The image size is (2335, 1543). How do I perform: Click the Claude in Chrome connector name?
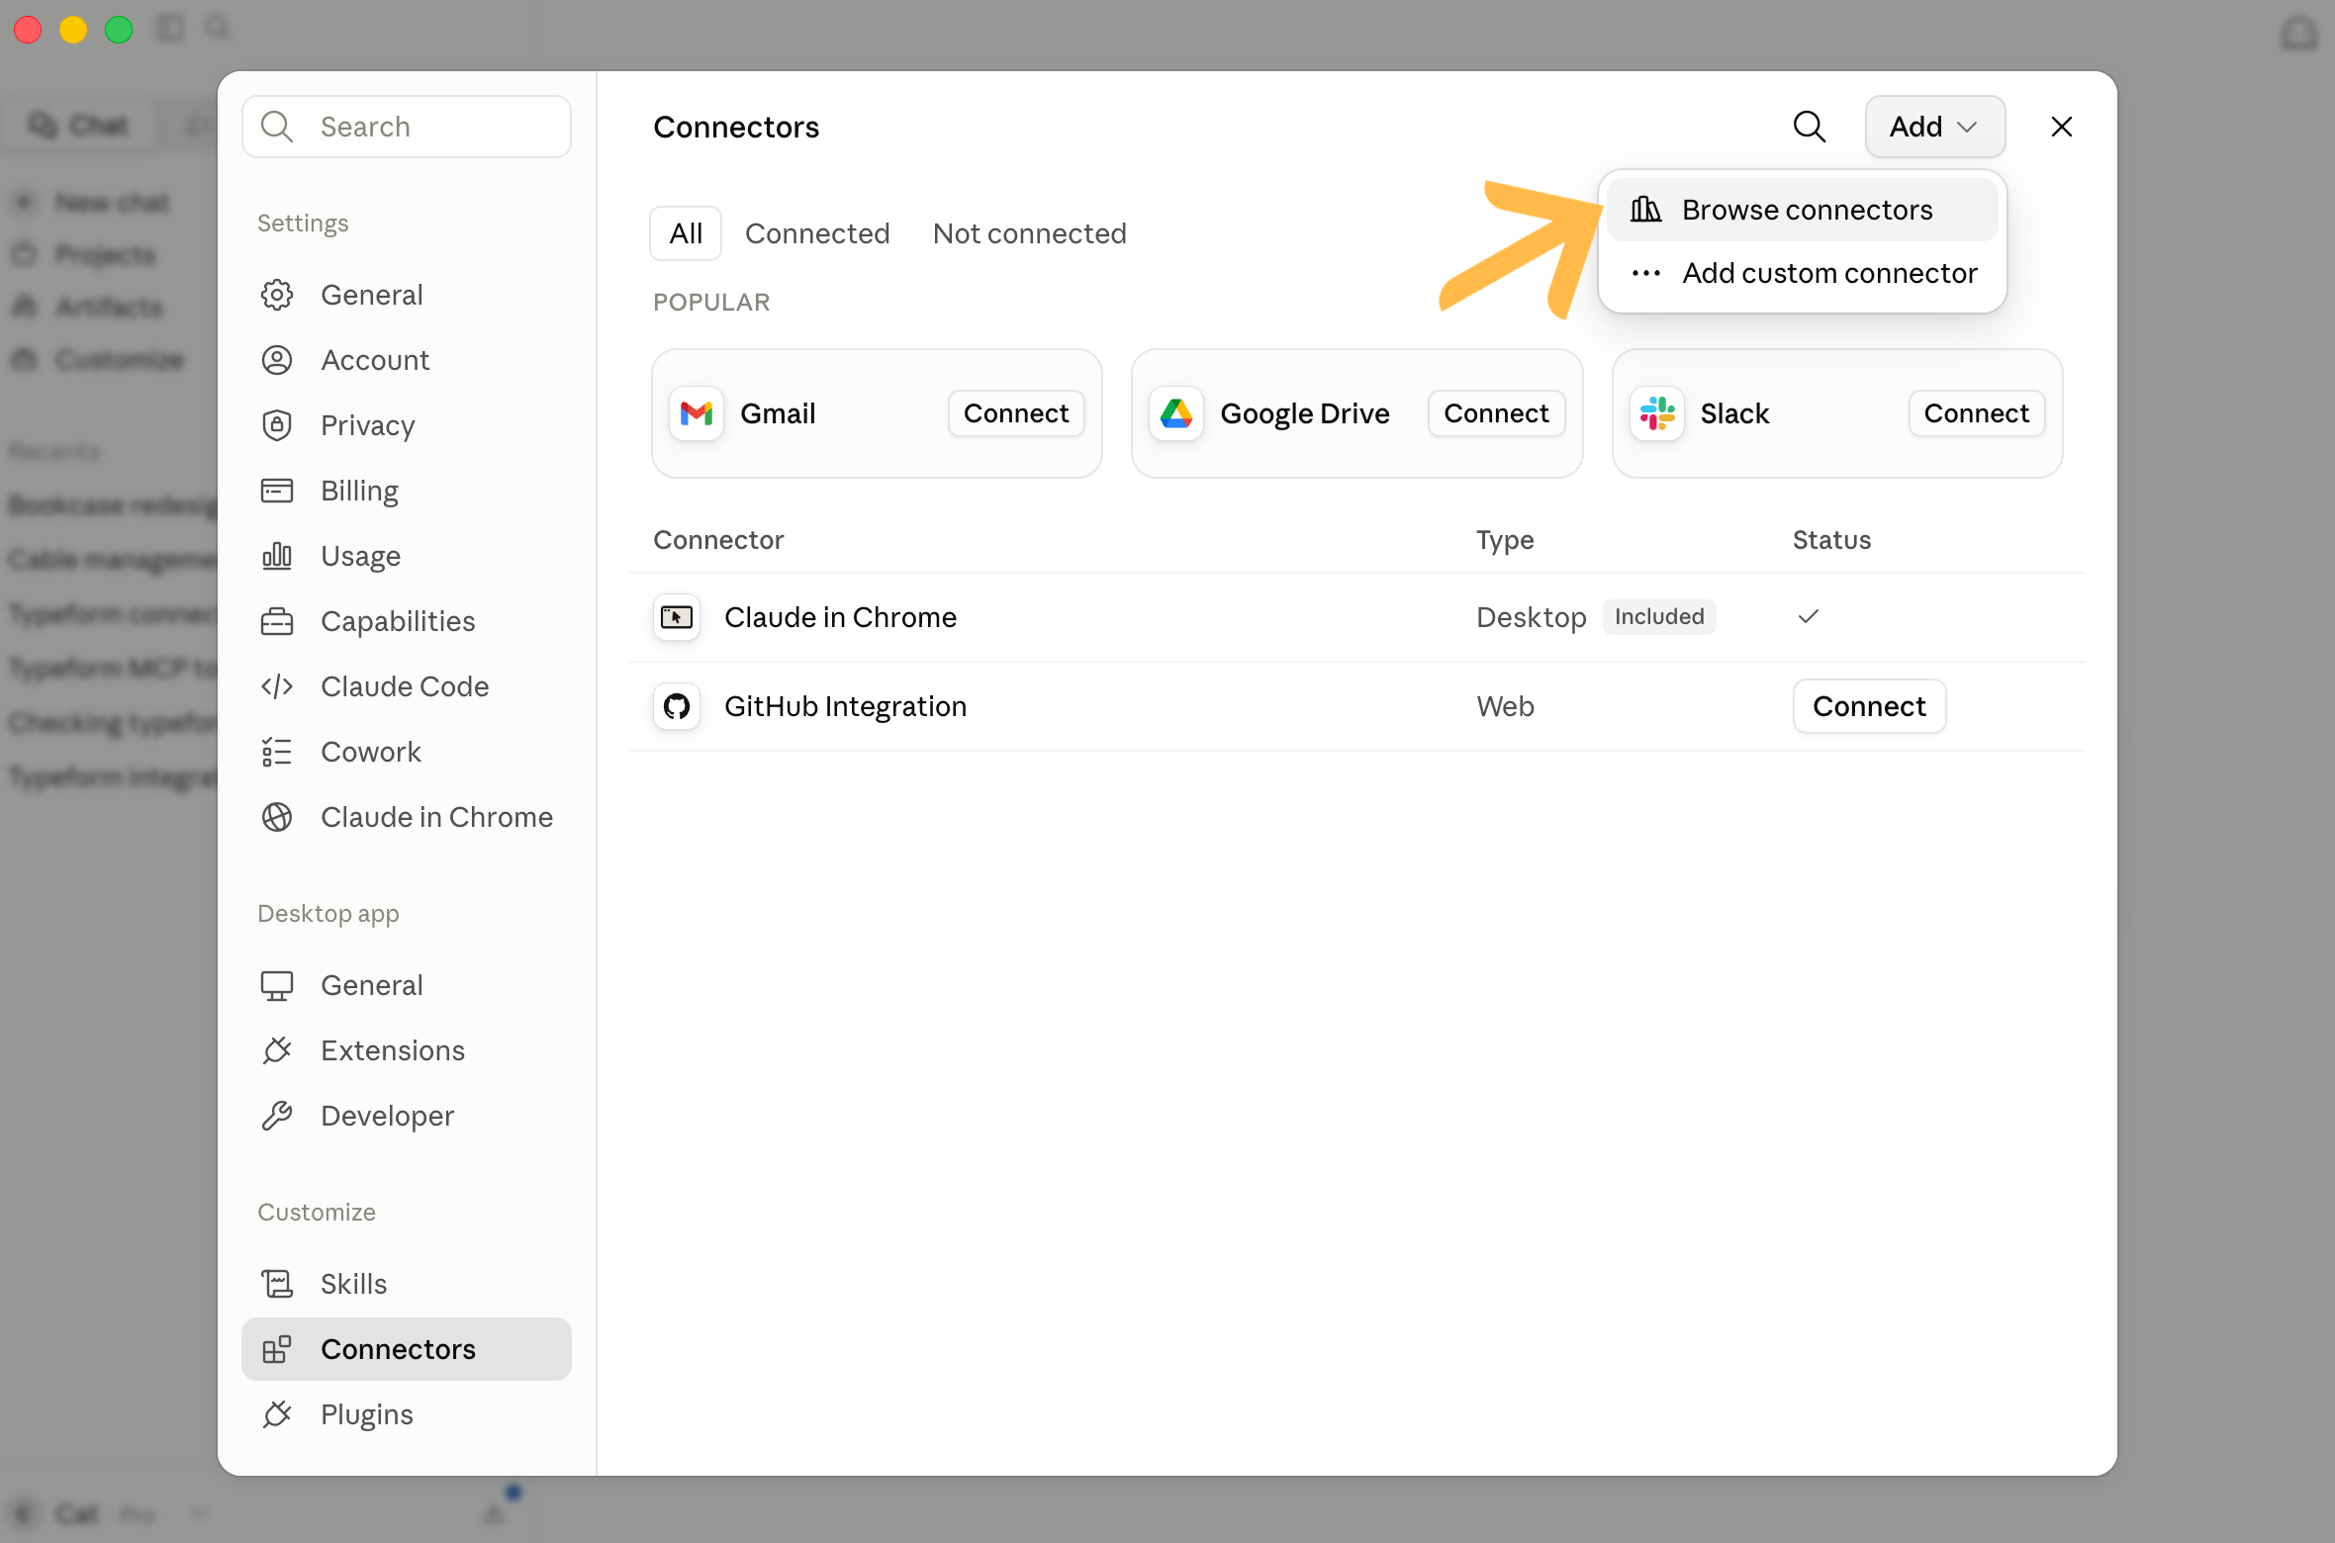(x=841, y=617)
